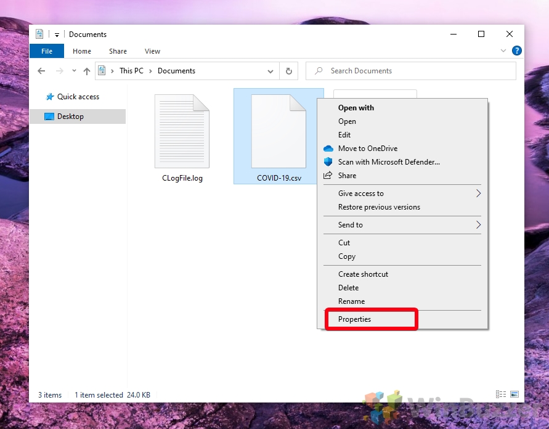Click the back navigation arrow
The image size is (549, 429).
click(x=41, y=71)
